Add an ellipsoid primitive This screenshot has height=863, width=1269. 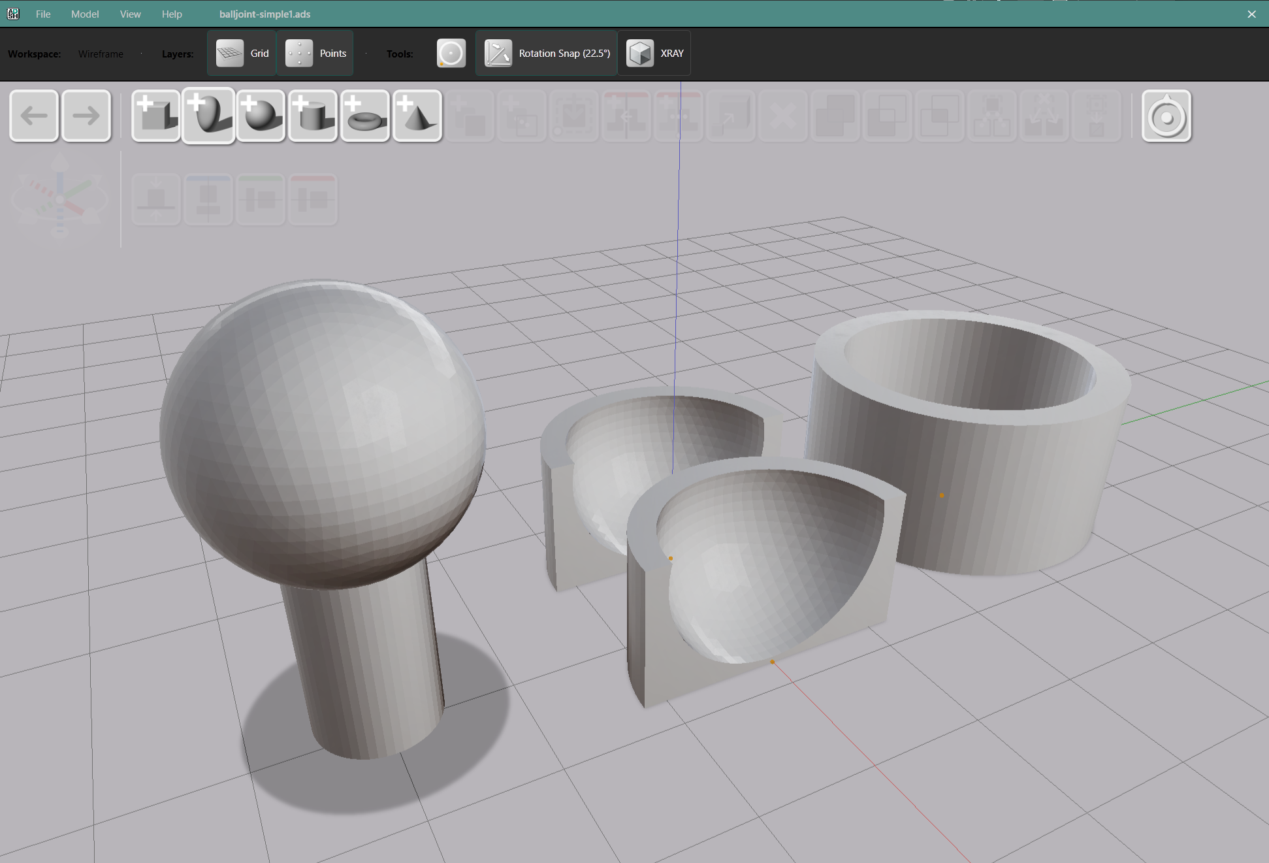tap(208, 116)
